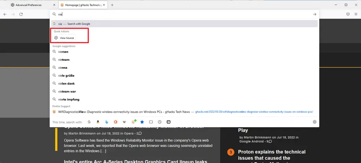The image size is (361, 163).
Task: Search this time with Google icon
Action: 89,122
